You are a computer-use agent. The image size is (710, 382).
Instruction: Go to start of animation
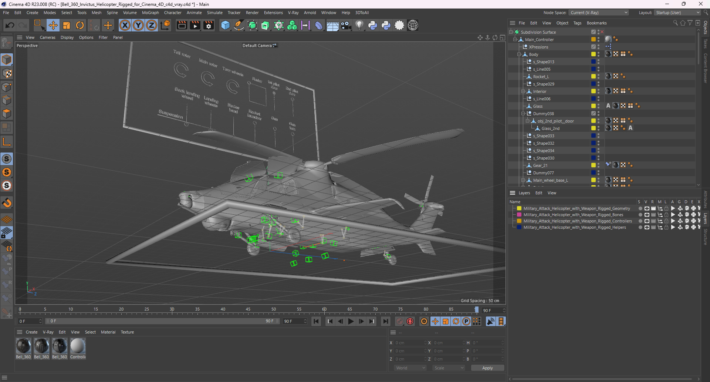[316, 321]
